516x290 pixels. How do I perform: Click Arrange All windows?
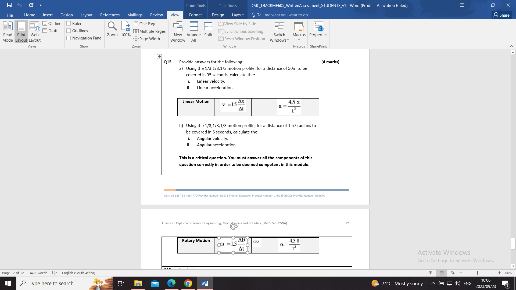(x=193, y=32)
